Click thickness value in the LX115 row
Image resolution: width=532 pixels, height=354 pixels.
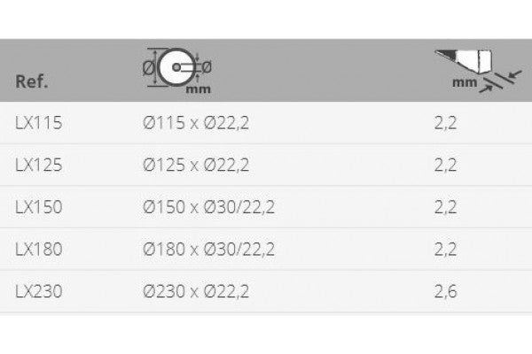point(445,124)
